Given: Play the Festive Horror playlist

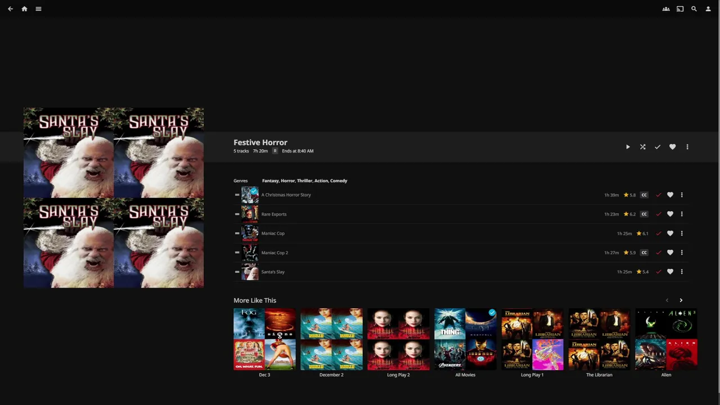Looking at the screenshot, I should tap(628, 147).
